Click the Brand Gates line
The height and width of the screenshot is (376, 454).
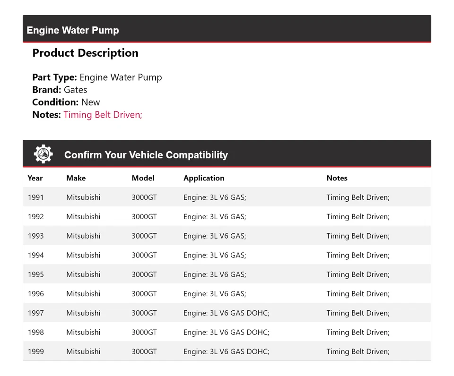60,90
